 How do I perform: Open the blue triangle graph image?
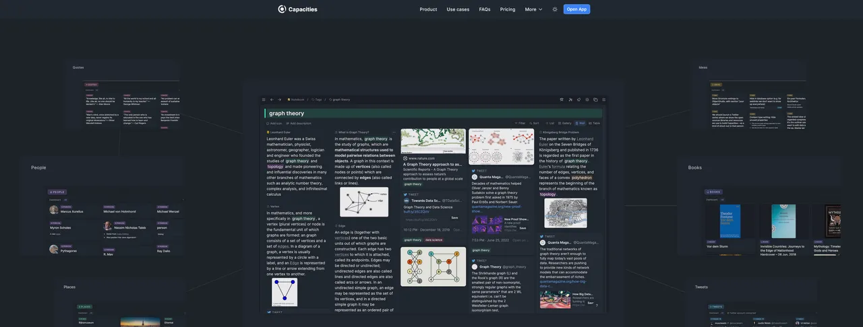pos(285,292)
